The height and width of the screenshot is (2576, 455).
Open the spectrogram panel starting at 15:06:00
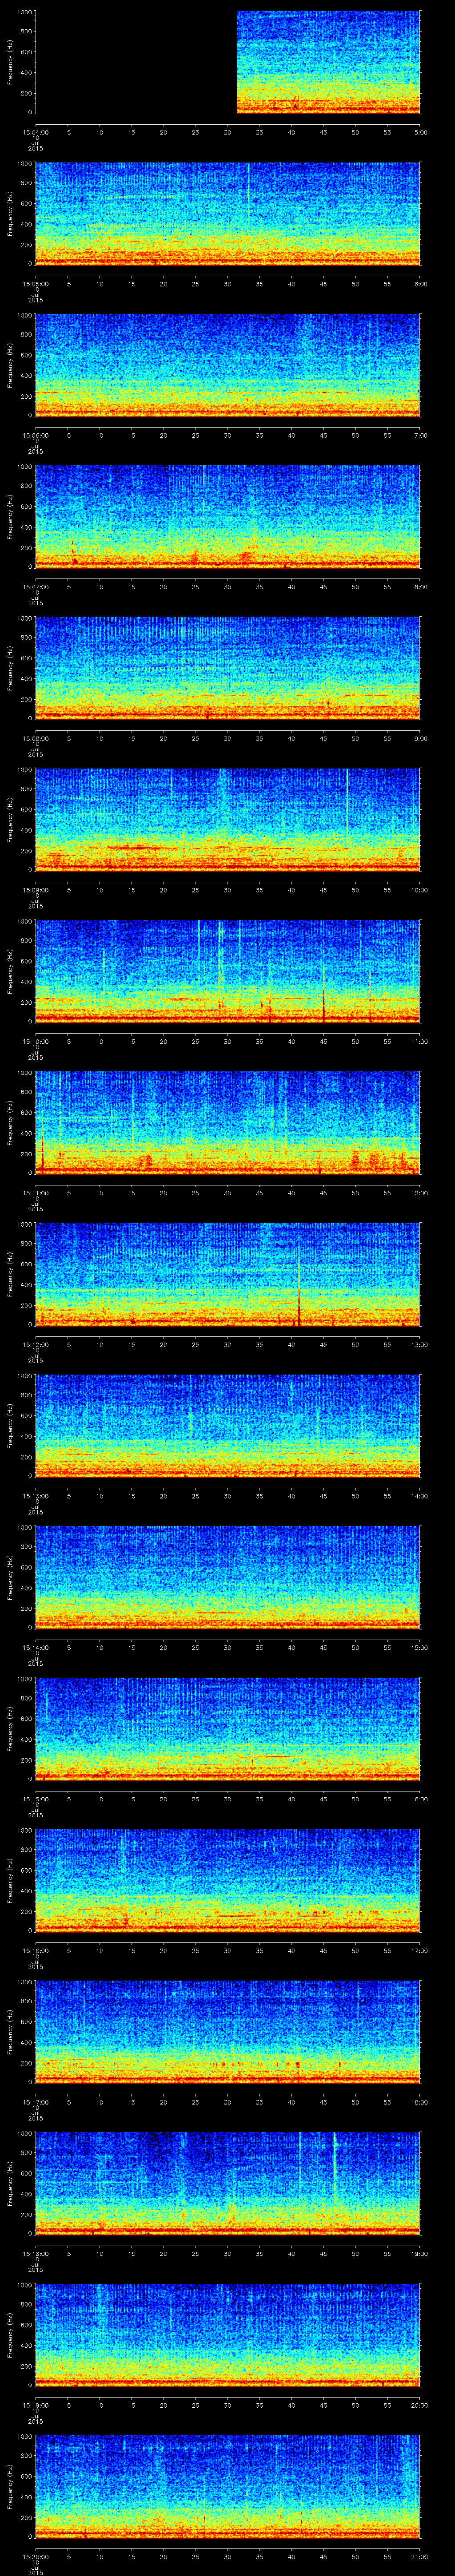pos(228,365)
